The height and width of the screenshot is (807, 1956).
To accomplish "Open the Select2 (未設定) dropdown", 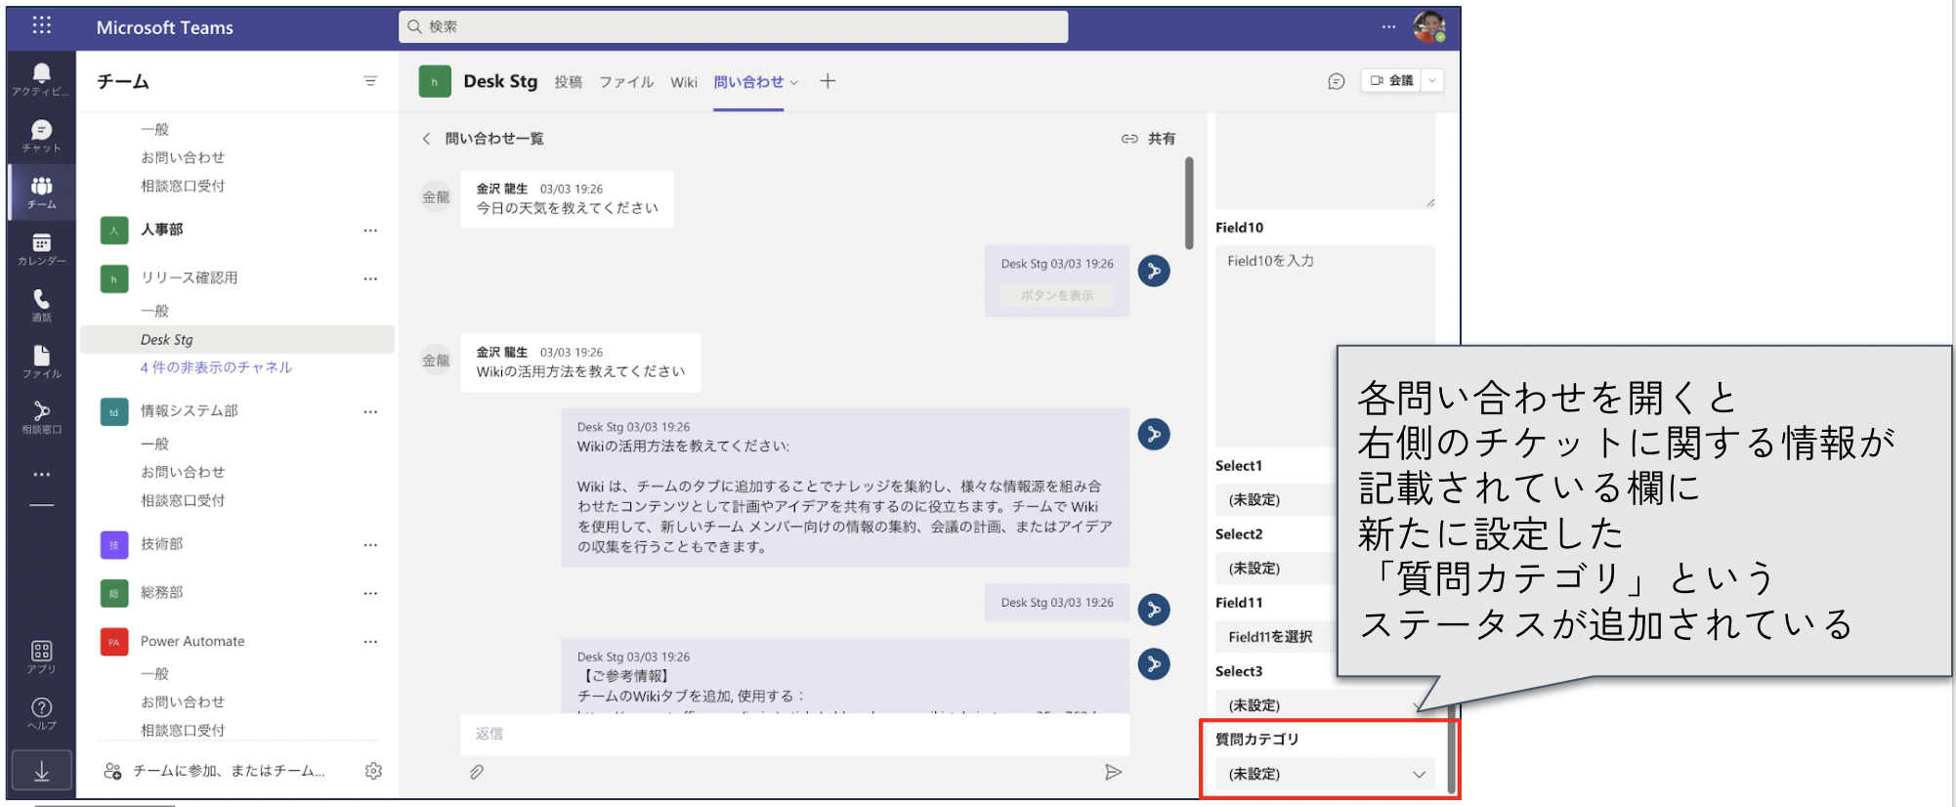I will (1275, 568).
